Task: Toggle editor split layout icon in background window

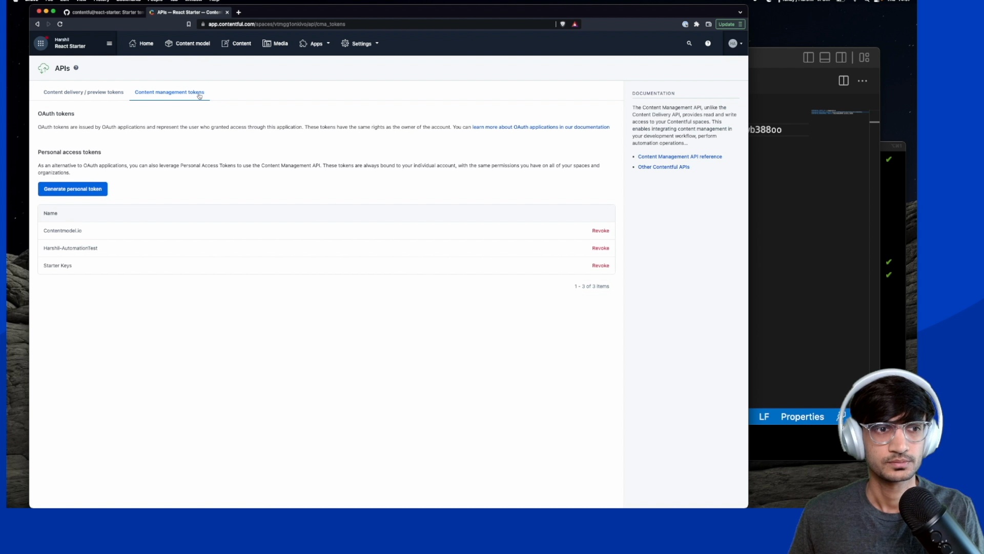Action: click(843, 81)
